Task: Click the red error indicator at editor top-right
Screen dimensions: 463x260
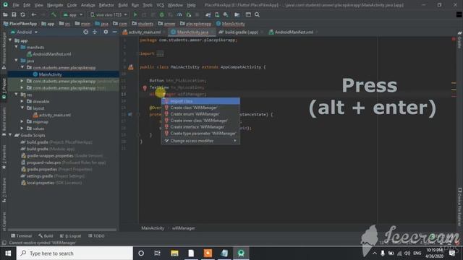Action: point(454,39)
